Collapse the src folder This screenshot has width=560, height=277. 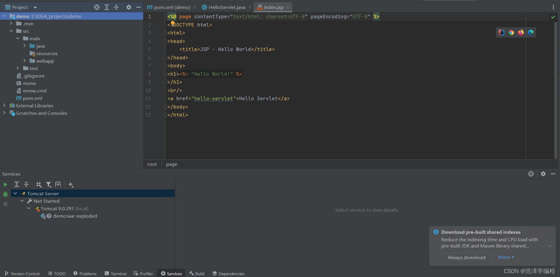11,31
